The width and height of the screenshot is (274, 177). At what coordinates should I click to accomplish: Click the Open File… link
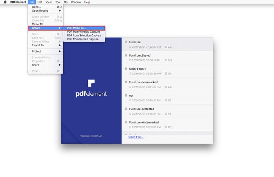tap(136, 137)
